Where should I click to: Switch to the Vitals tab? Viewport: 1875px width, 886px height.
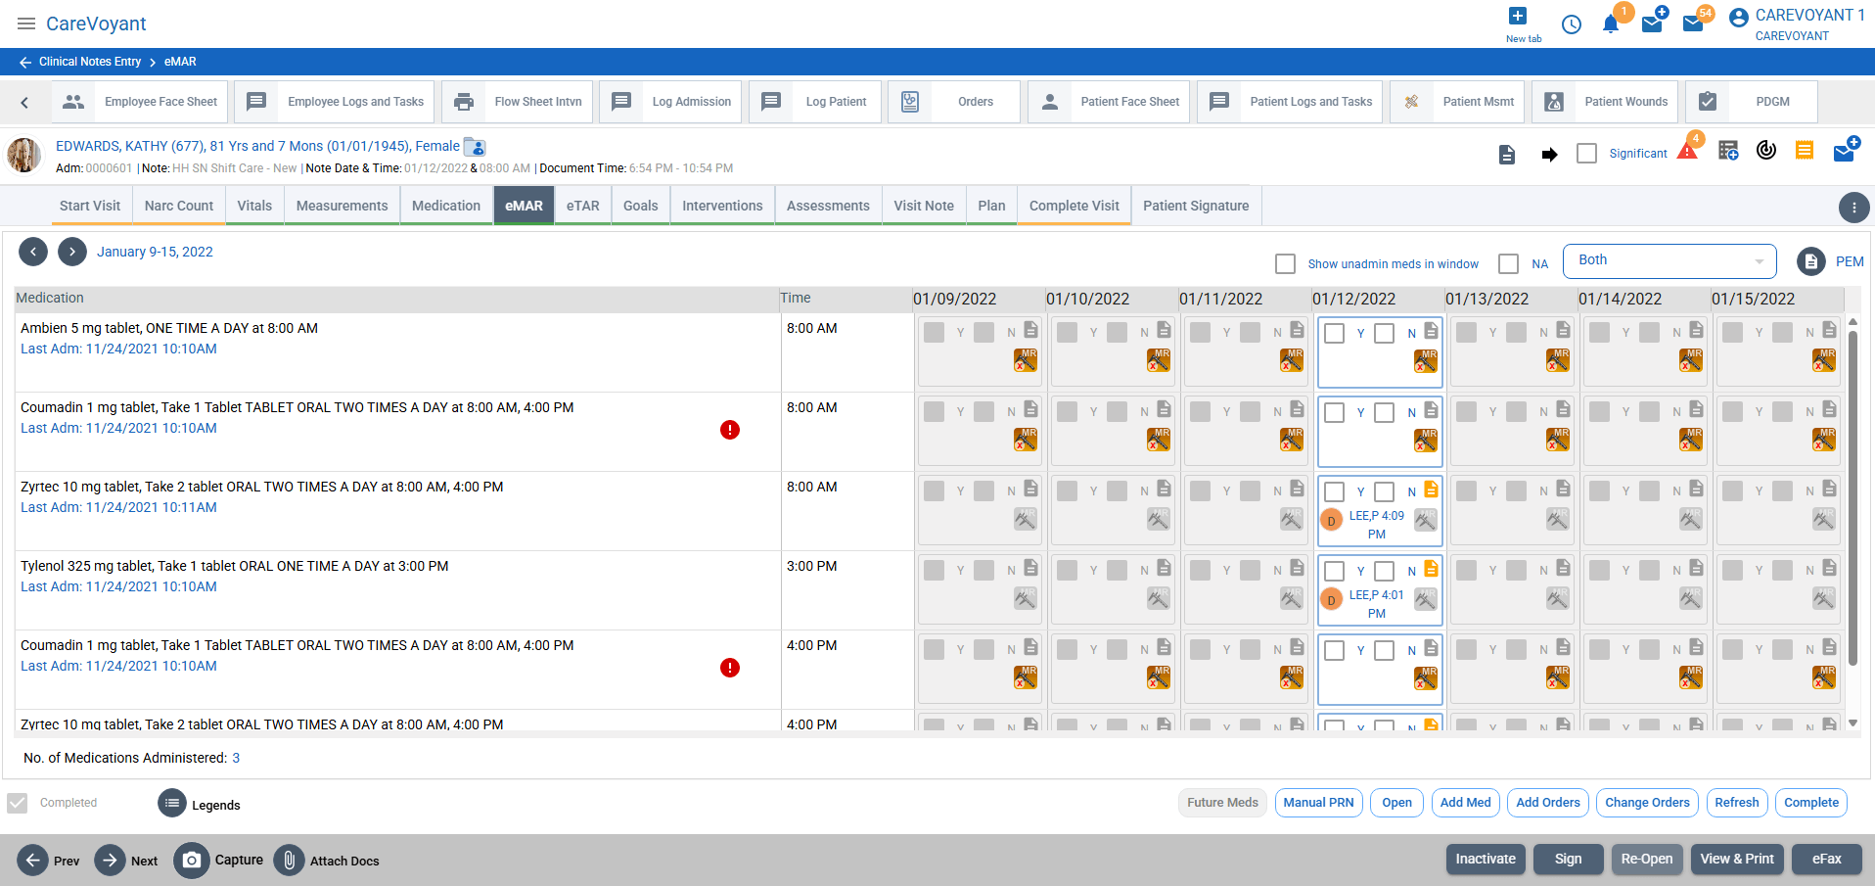pyautogui.click(x=254, y=206)
